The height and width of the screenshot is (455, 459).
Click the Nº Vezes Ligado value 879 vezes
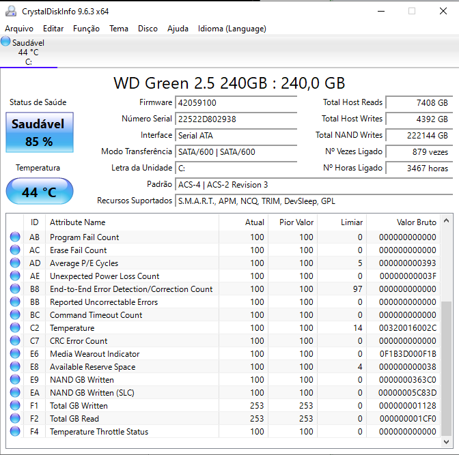click(x=419, y=152)
